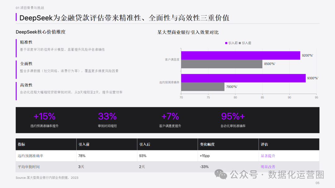The height and width of the screenshot is (188, 335).
Task: Click the purple 明显改善 evaluation text
Action: click(268, 167)
